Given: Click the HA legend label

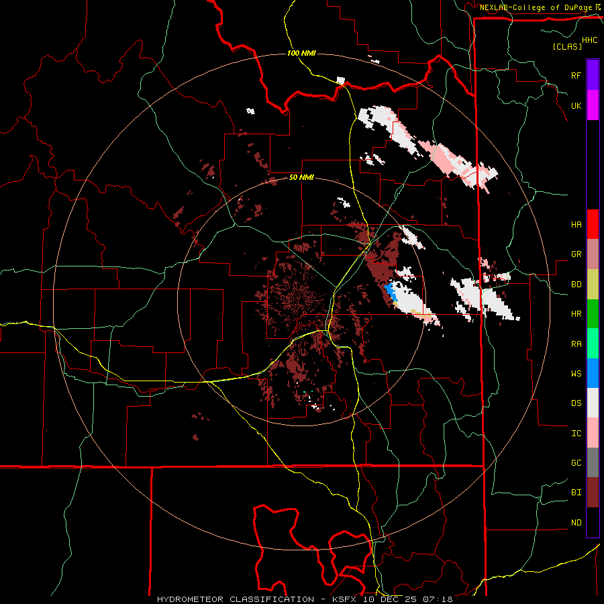Looking at the screenshot, I should pyautogui.click(x=576, y=225).
